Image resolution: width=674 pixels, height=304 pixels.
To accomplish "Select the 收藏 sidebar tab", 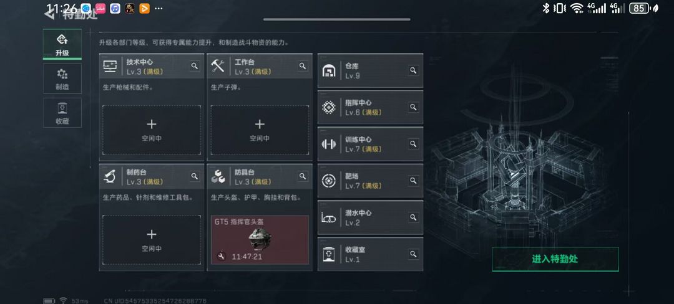I will point(62,112).
